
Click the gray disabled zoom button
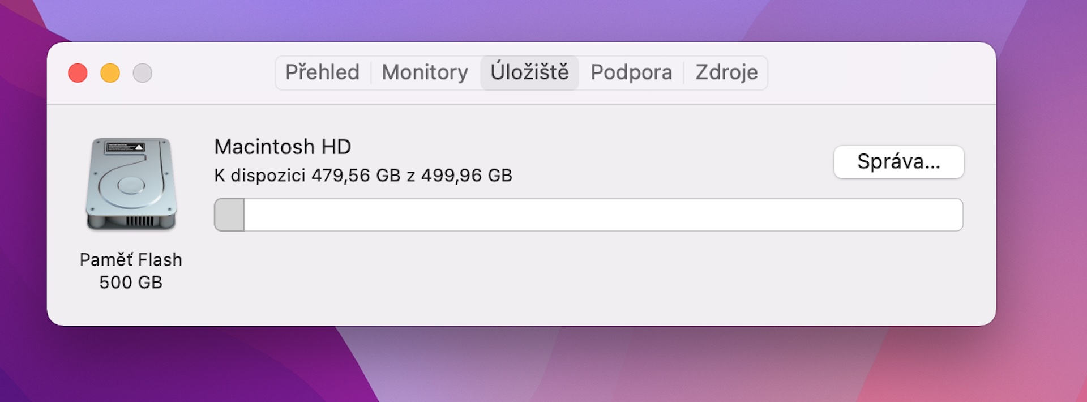pyautogui.click(x=142, y=73)
